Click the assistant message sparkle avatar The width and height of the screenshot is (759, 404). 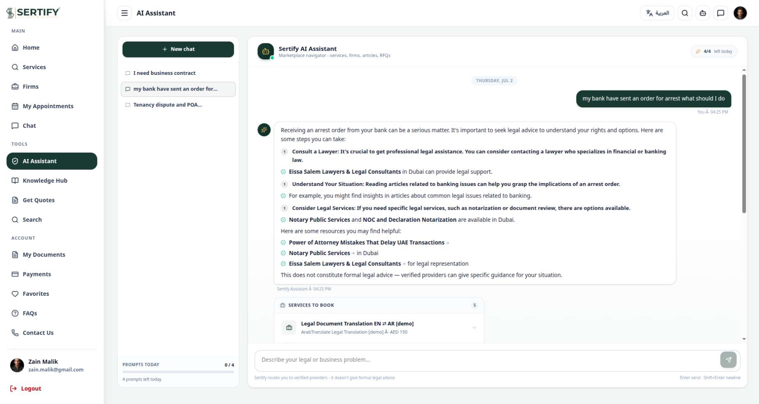264,130
